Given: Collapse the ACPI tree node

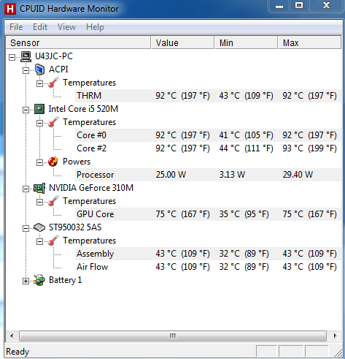Looking at the screenshot, I should (26, 70).
